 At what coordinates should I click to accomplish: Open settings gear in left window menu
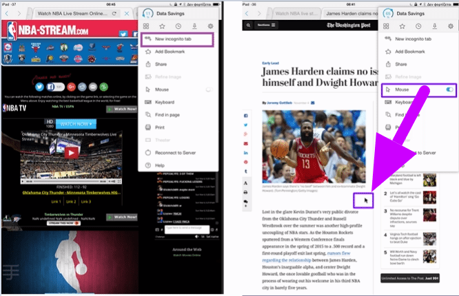210,26
